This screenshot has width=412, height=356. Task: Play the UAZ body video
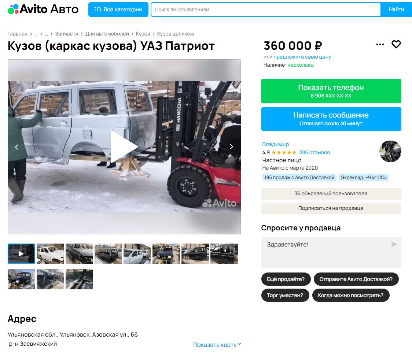tap(124, 147)
